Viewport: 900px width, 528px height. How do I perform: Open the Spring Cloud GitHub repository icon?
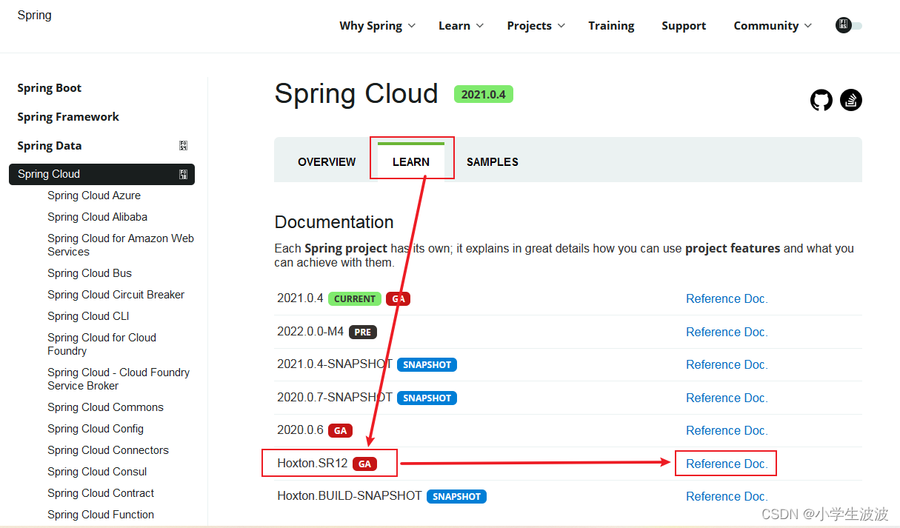point(821,100)
